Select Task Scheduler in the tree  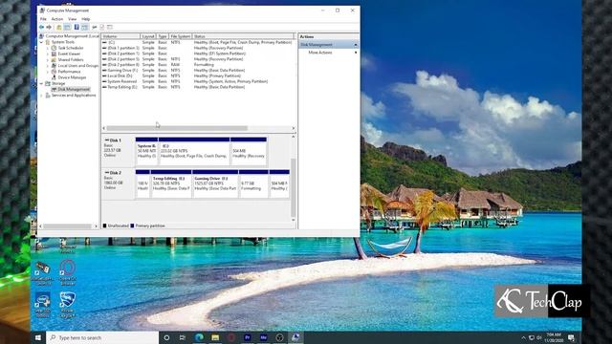[x=71, y=48]
